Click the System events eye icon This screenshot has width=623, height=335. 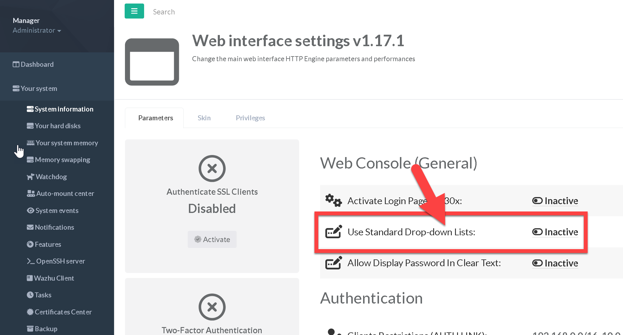point(30,211)
